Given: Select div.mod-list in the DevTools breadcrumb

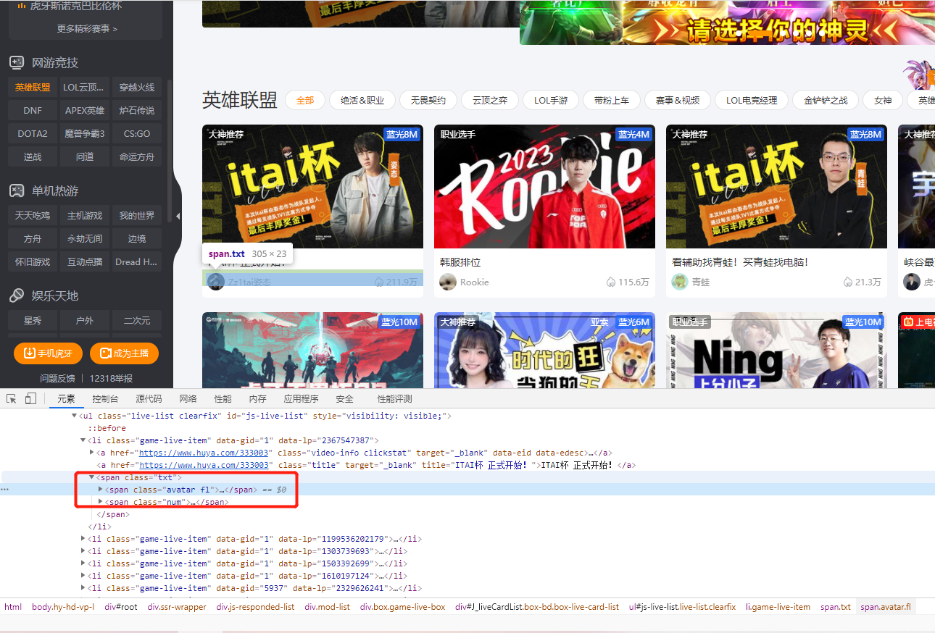Looking at the screenshot, I should point(328,607).
